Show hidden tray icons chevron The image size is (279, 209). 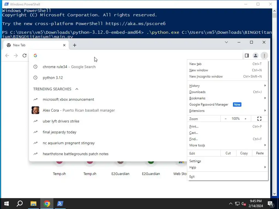[231, 204]
